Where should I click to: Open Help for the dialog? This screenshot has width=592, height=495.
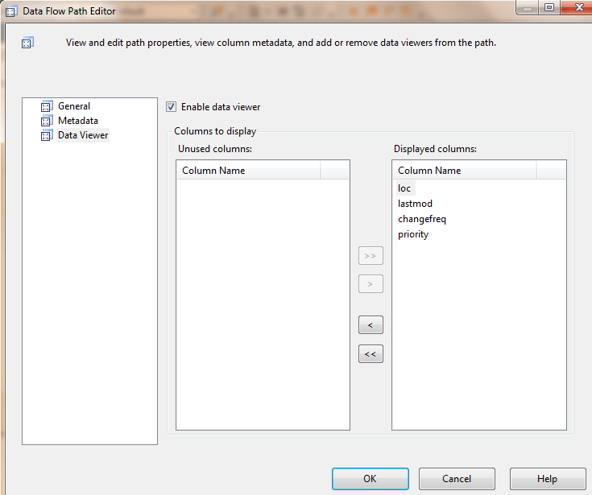[x=547, y=479]
